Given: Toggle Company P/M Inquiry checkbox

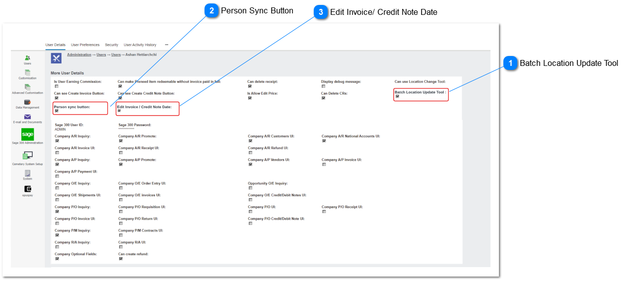Looking at the screenshot, I should click(x=57, y=235).
